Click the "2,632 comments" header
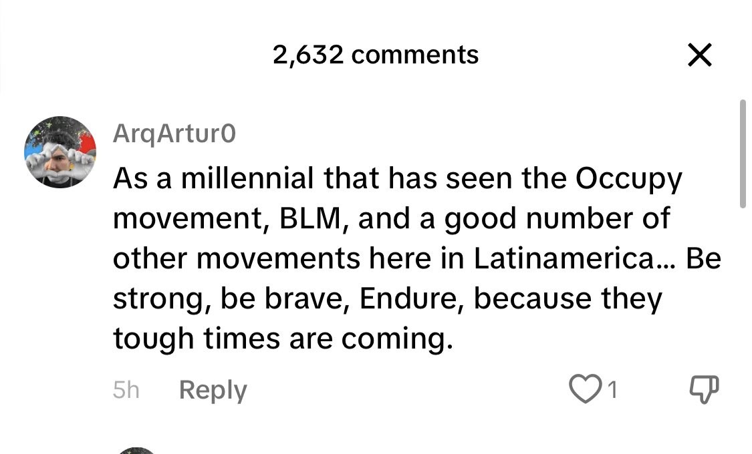This screenshot has width=752, height=454. 375,55
